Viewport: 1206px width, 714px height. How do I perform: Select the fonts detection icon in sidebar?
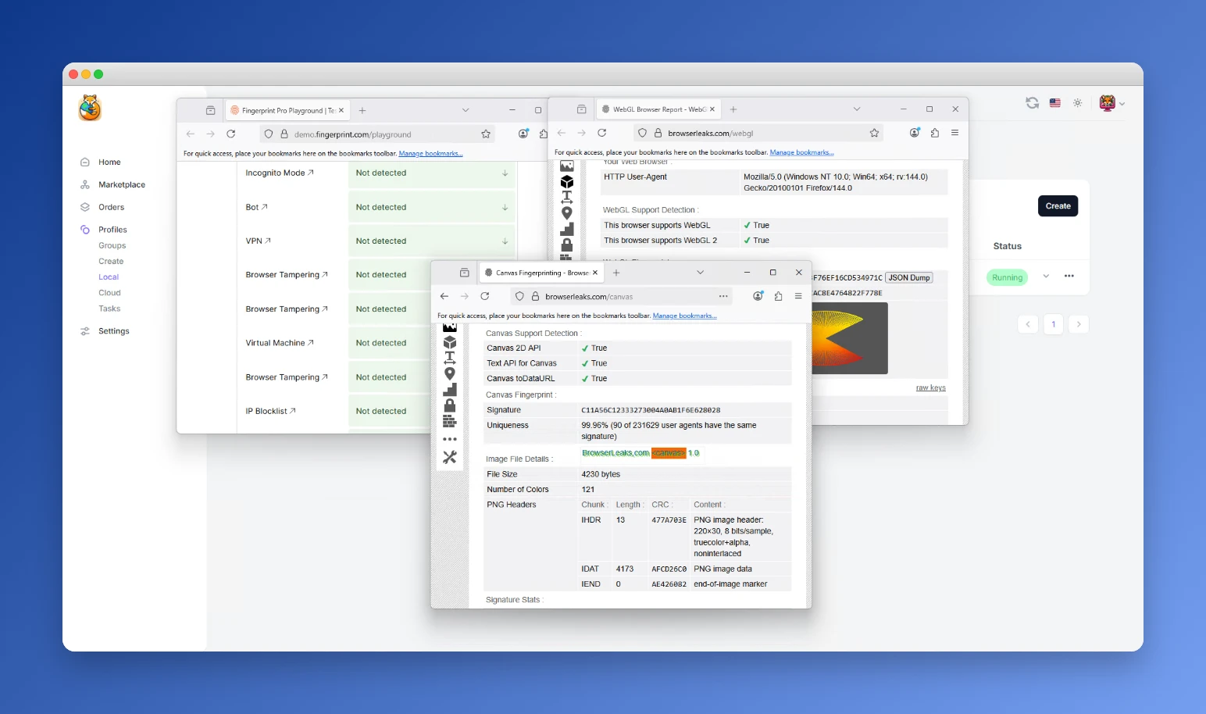(x=450, y=357)
